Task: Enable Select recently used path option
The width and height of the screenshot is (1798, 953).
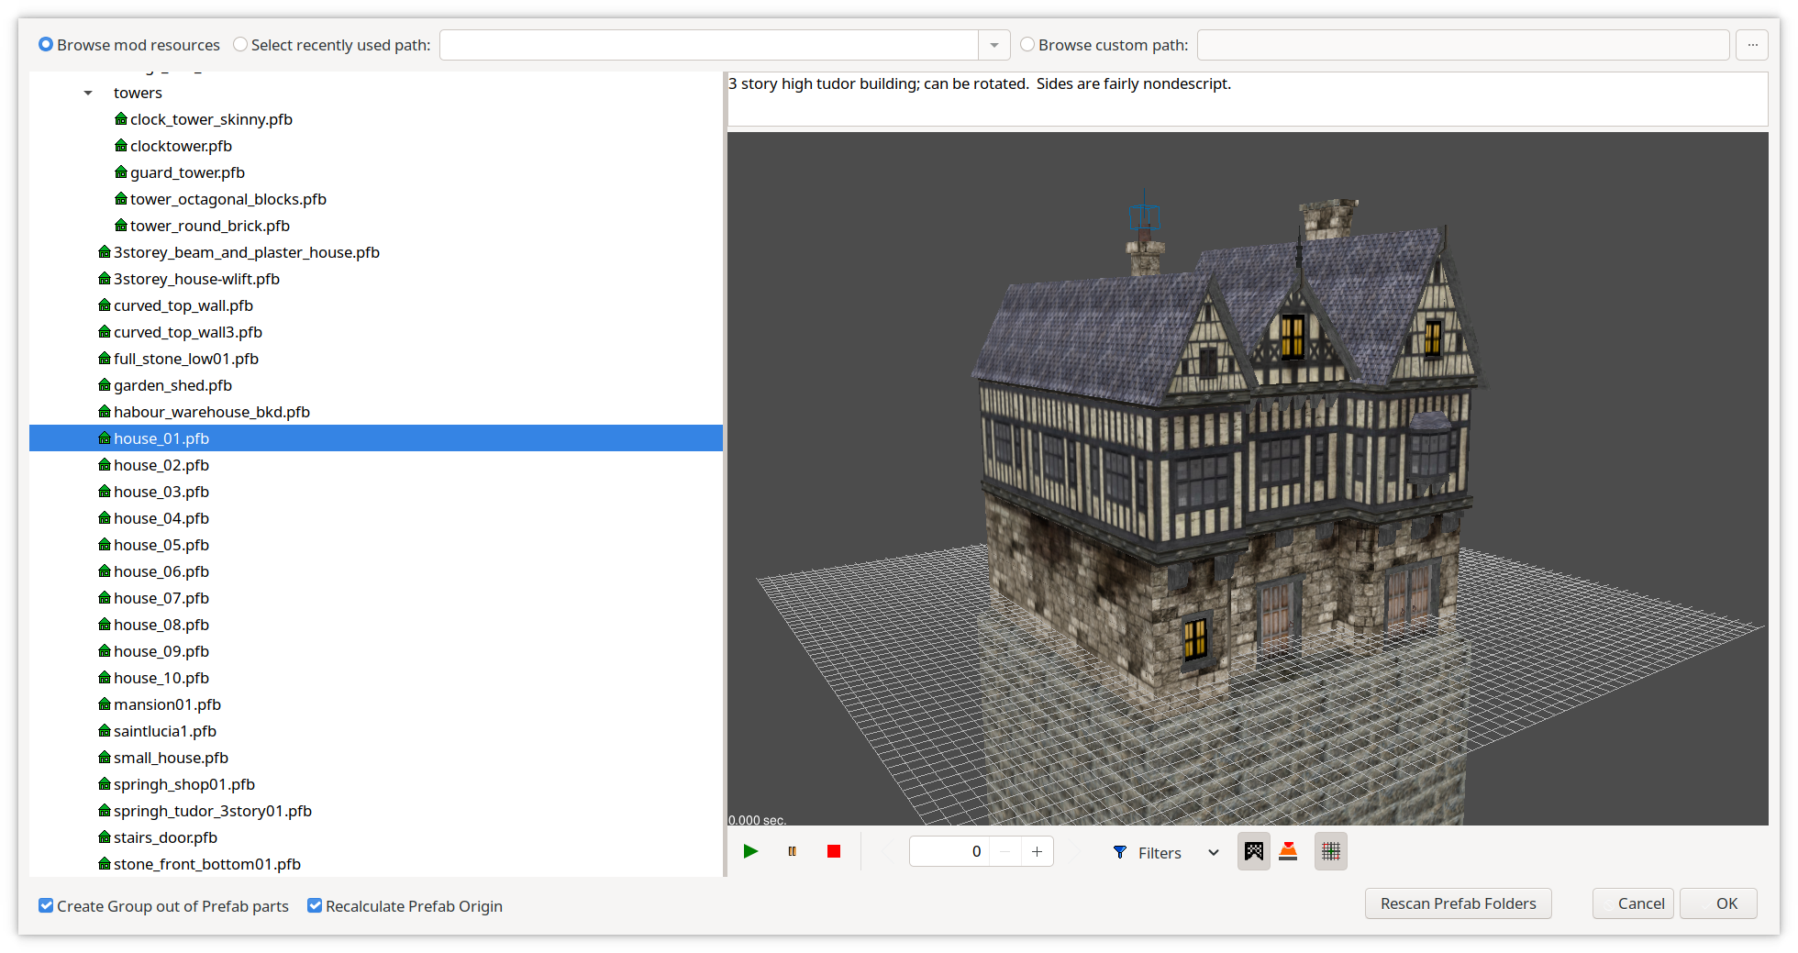Action: point(240,45)
